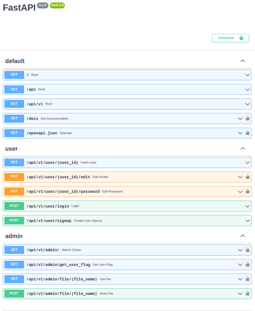The width and height of the screenshot is (255, 311).
Task: Expand the Create User Signup chevron
Action: [247, 221]
